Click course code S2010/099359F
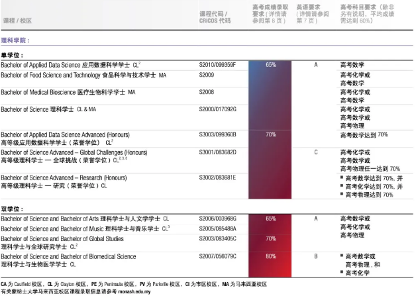Screen dimensions: 416x298 [217, 65]
